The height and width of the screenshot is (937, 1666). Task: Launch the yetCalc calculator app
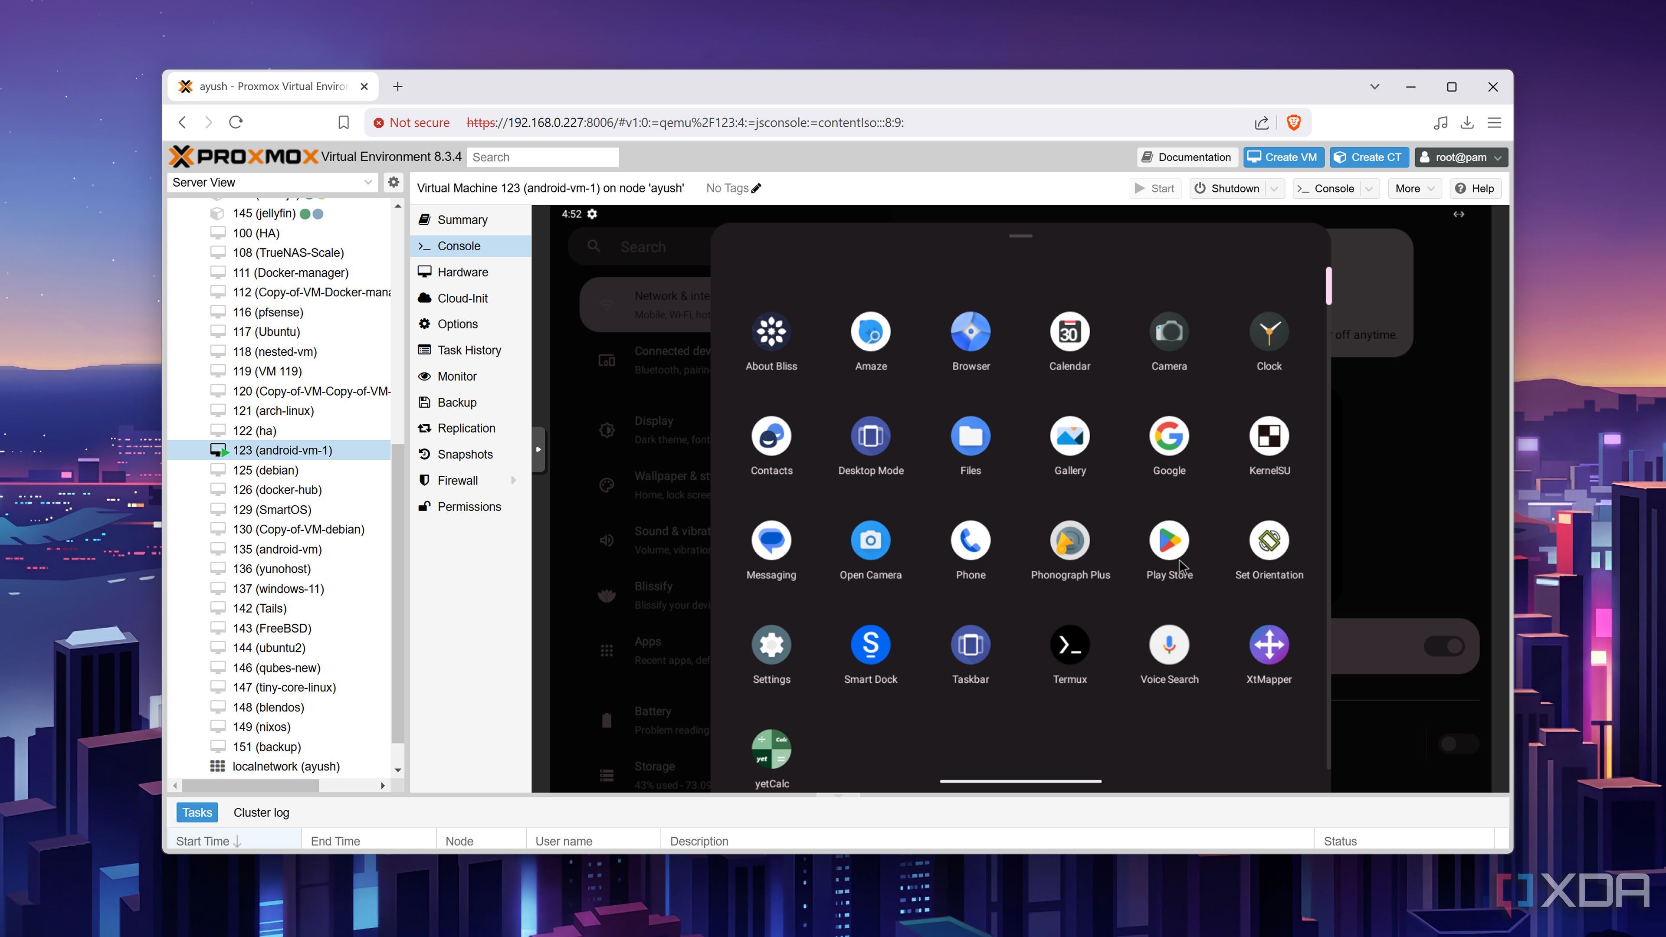(x=771, y=750)
